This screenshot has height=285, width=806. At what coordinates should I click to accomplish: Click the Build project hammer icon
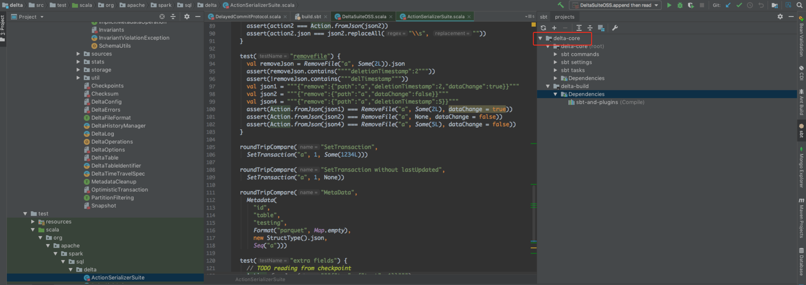pos(560,5)
